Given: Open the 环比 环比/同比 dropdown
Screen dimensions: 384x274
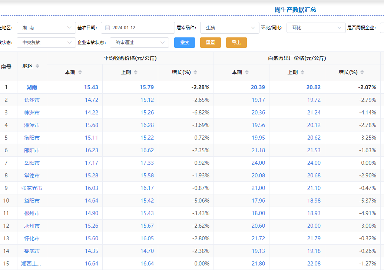Looking at the screenshot, I should 316,28.
